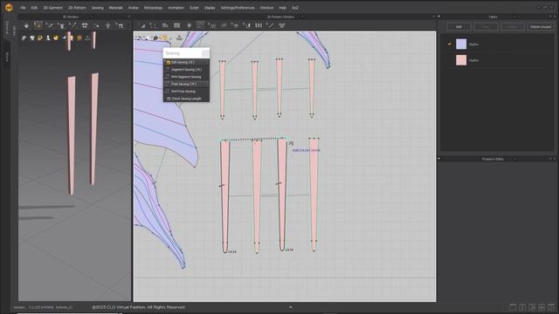The width and height of the screenshot is (559, 314).
Task: Open the File menu
Action: pos(23,8)
